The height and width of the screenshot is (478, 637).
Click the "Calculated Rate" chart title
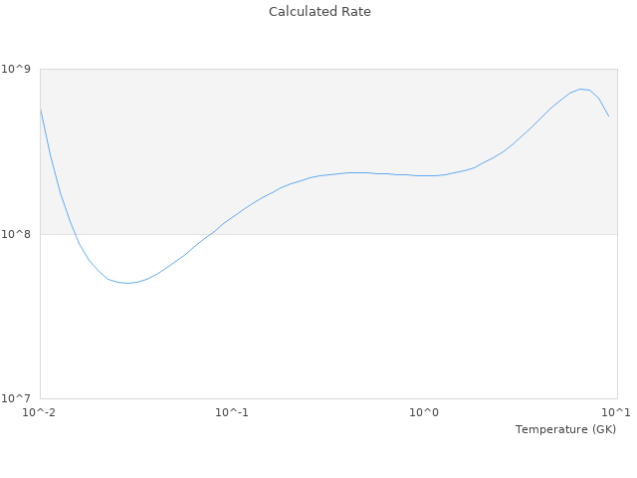tap(318, 12)
